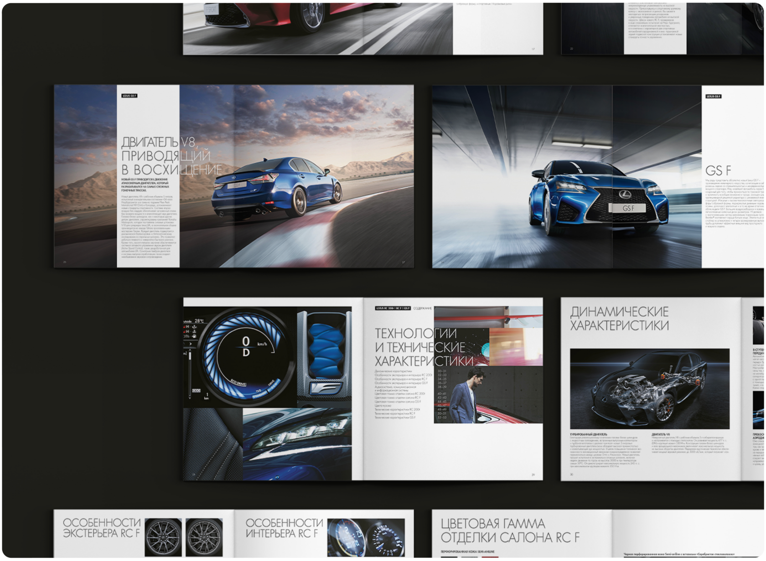
Task: Select the black stitched leather close-up
Action: click(x=213, y=444)
